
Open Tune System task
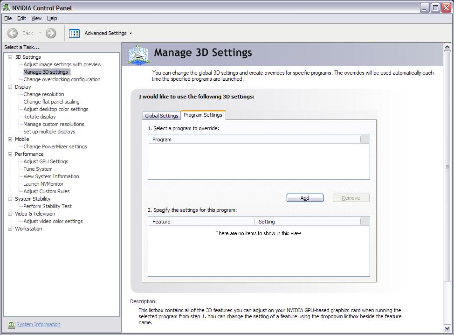click(38, 169)
